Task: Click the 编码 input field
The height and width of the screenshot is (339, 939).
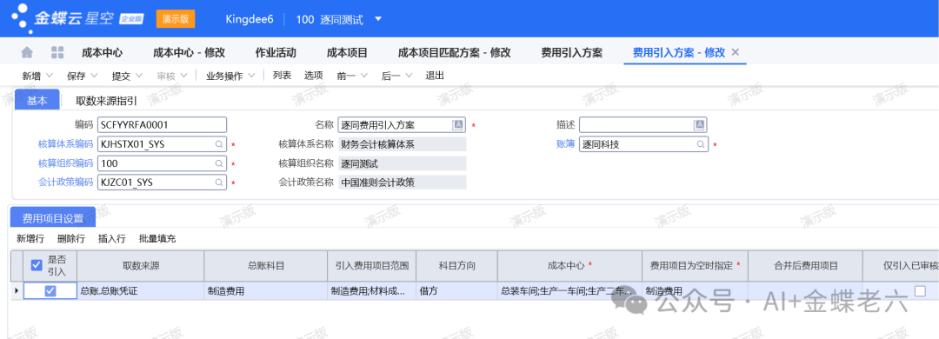Action: coord(163,124)
